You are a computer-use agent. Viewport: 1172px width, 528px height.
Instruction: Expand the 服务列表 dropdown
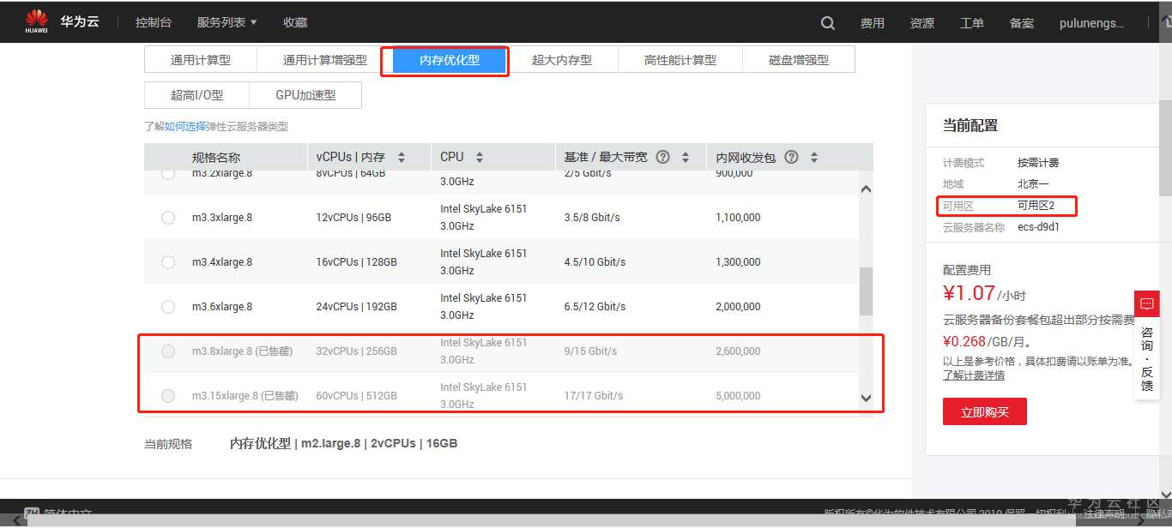227,23
